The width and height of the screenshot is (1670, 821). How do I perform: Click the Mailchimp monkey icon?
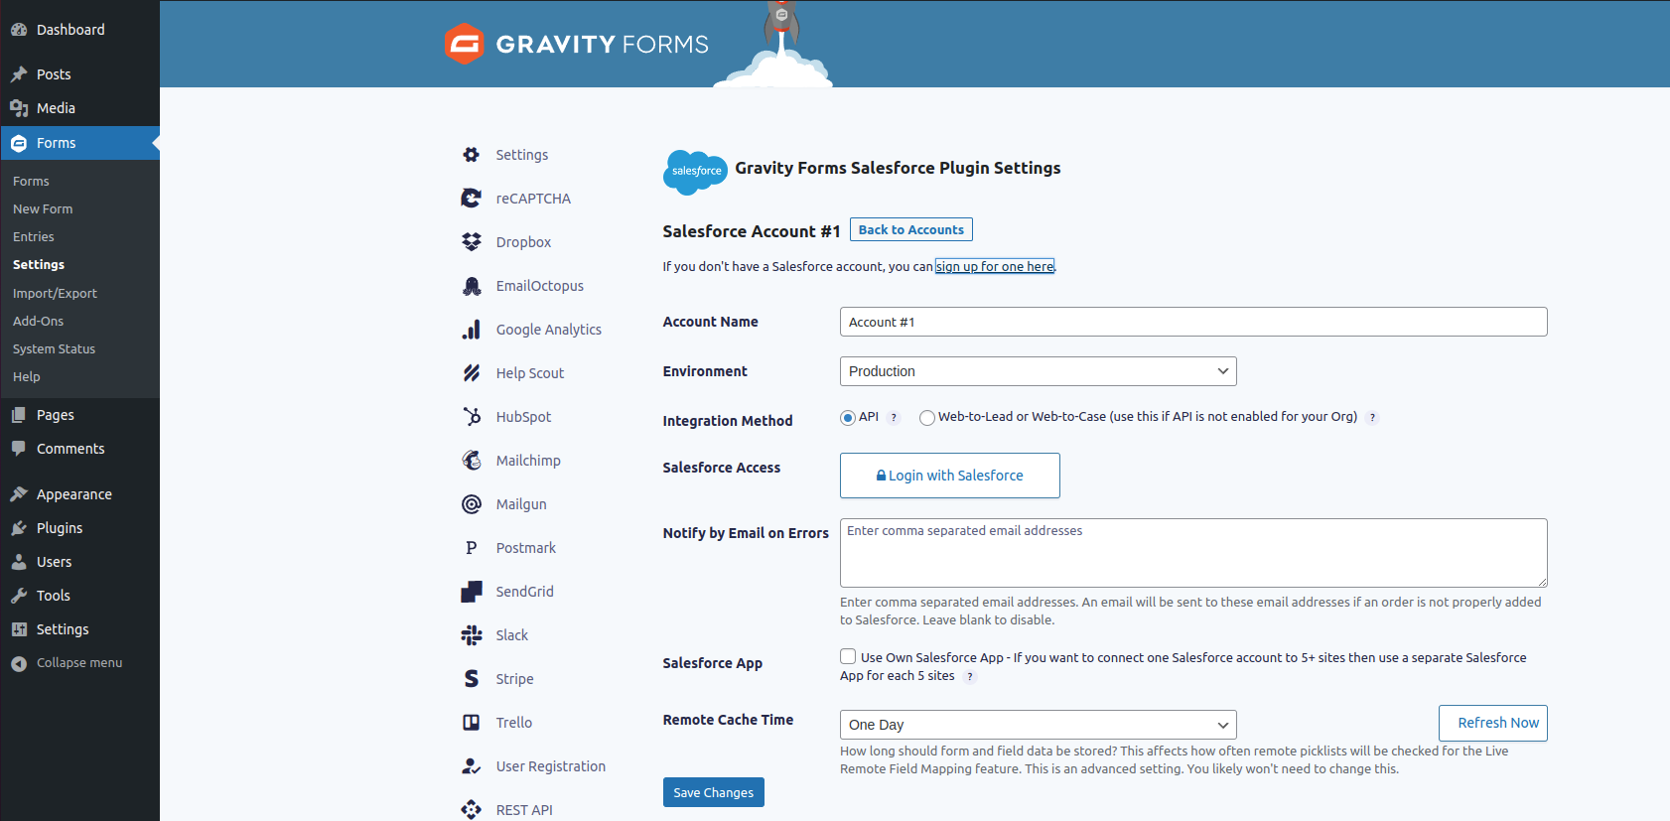(x=472, y=461)
